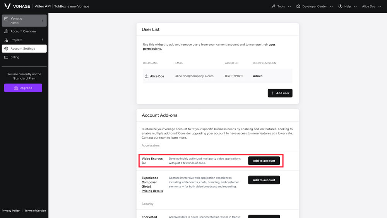
Task: Click the EMAIL column header
Action: [179, 63]
